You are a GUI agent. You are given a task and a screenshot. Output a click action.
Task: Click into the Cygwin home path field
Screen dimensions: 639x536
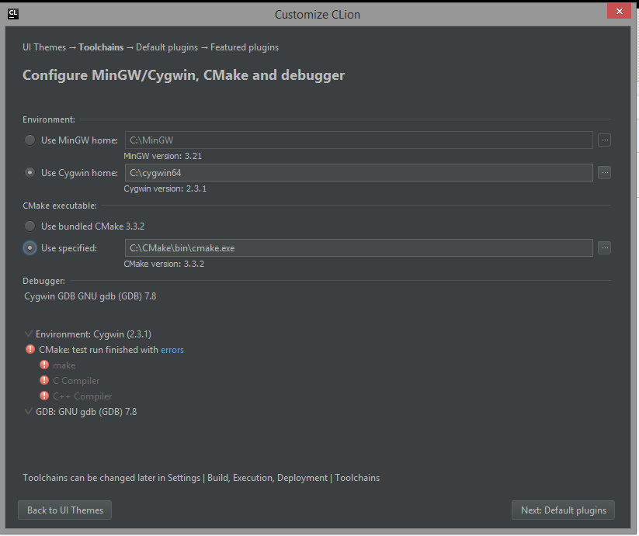pyautogui.click(x=357, y=173)
